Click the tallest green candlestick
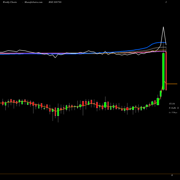This screenshot has height=180, width=180. pyautogui.click(x=163, y=71)
